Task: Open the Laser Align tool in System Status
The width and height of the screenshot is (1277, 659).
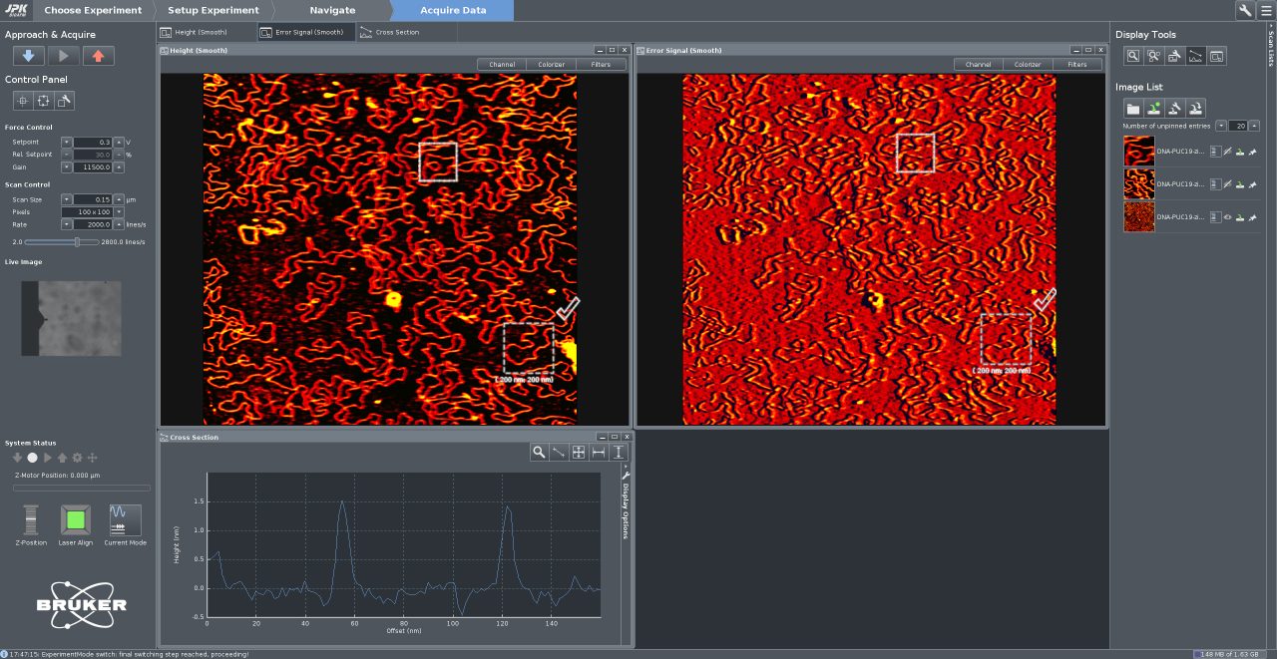Action: click(x=75, y=520)
